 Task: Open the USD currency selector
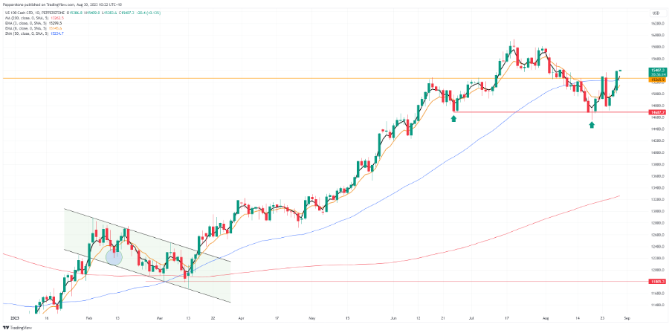(x=656, y=13)
